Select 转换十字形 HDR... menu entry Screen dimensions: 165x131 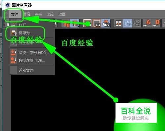32,53
